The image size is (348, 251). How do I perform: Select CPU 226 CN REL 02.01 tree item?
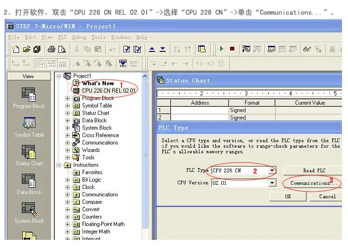tap(109, 91)
